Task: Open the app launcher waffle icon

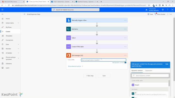Action: [x=2, y=10]
